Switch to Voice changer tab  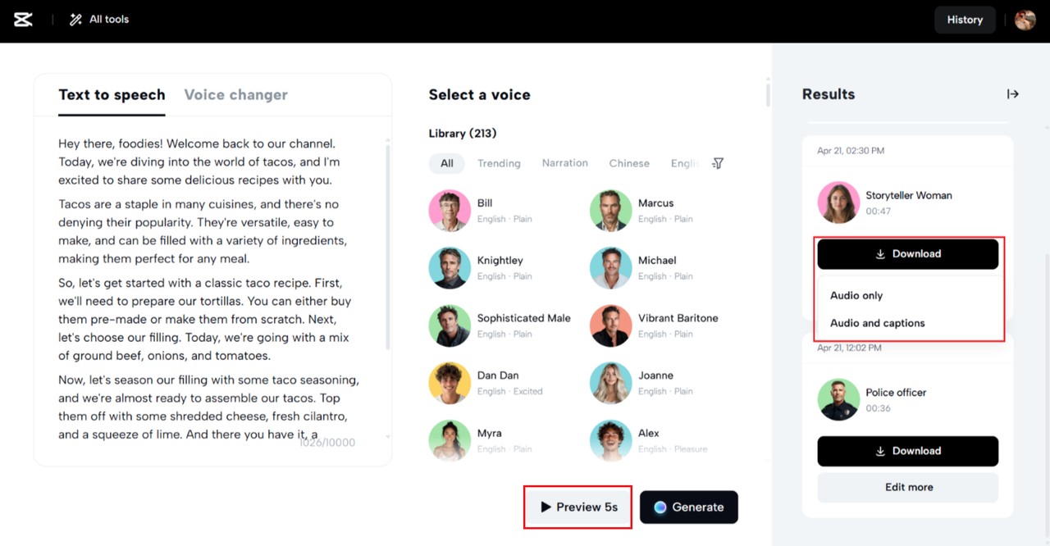tap(235, 95)
